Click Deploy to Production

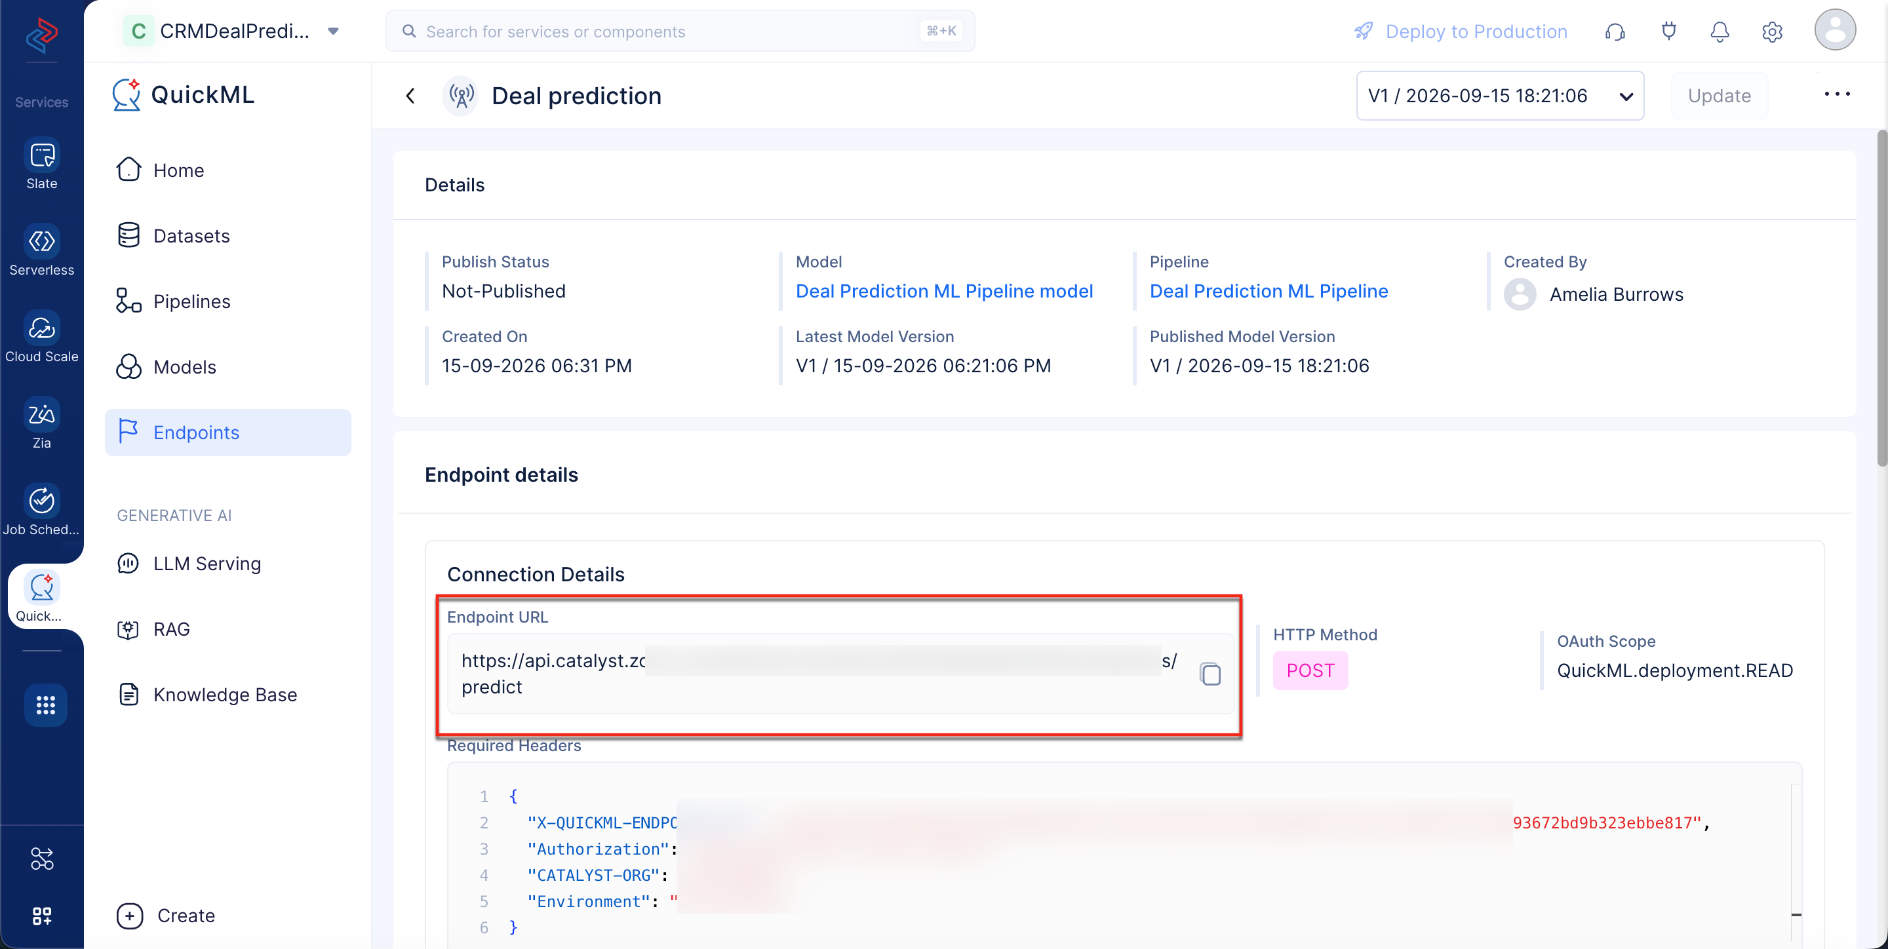1460,31
